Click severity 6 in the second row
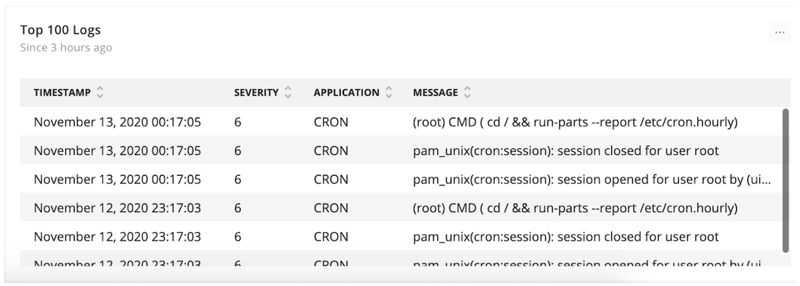The height and width of the screenshot is (286, 800). coord(237,150)
